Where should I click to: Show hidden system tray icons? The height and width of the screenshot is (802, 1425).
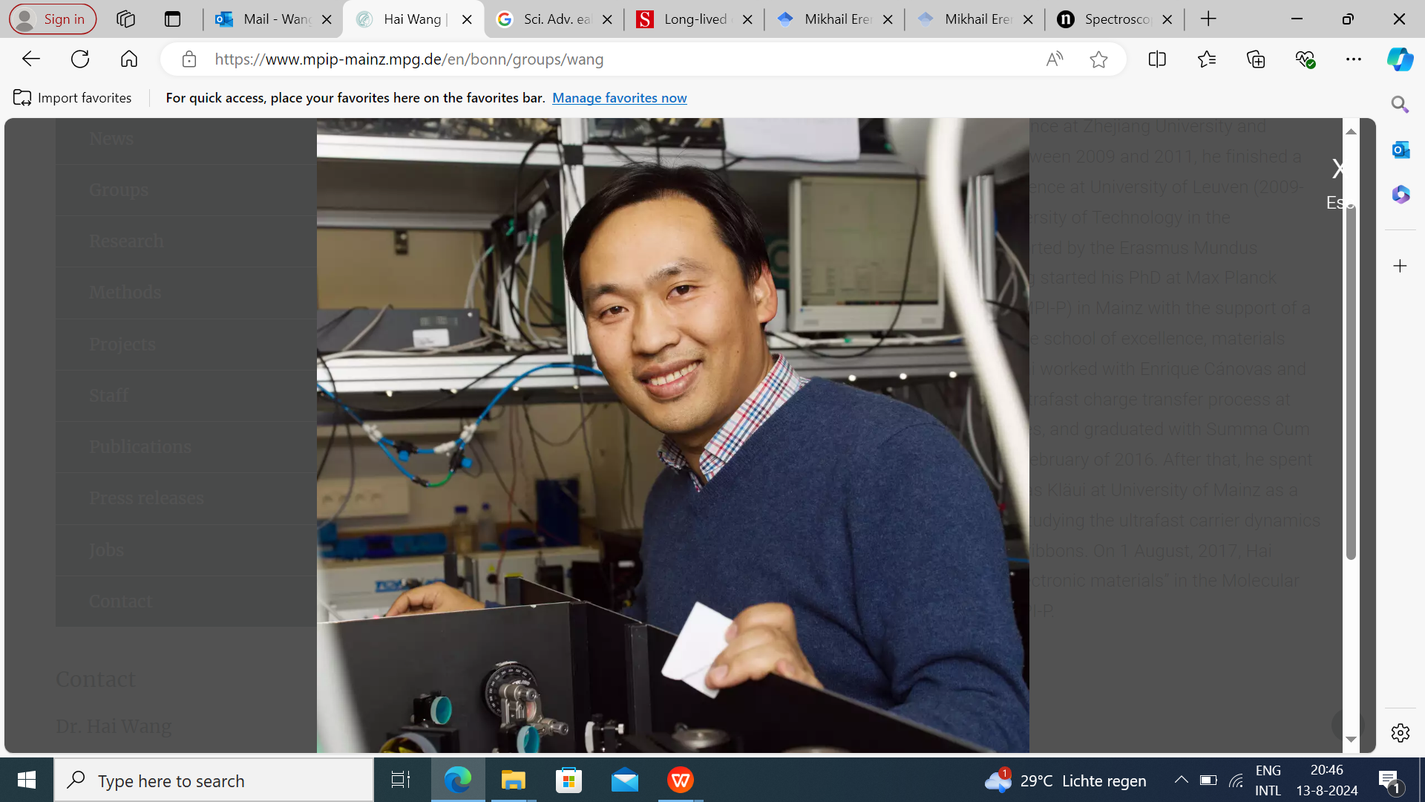click(x=1181, y=780)
